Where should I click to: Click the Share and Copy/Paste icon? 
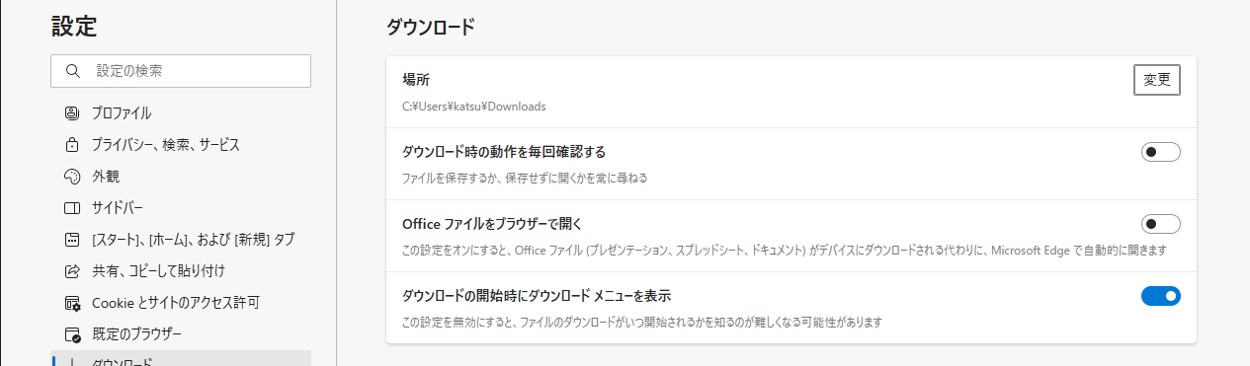71,270
